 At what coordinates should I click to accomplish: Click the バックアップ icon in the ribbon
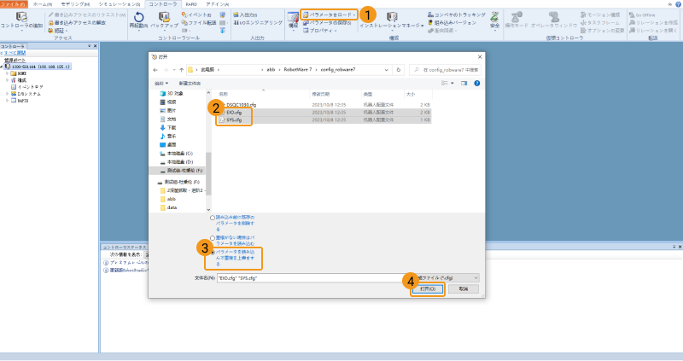click(166, 17)
